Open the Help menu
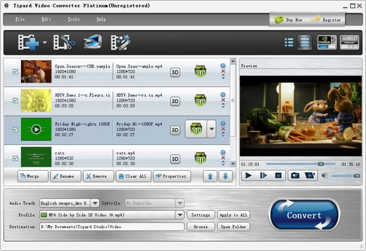Viewport: 366px width, 251px height. coord(101,19)
